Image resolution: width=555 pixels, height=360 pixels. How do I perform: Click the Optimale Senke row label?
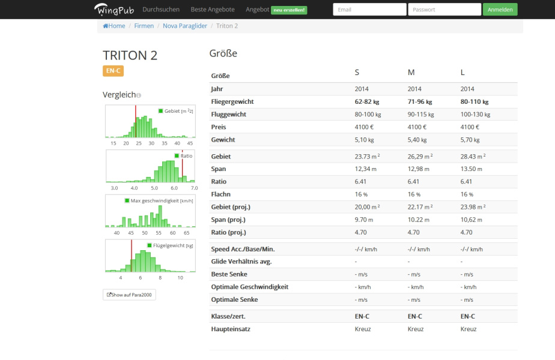pos(234,299)
